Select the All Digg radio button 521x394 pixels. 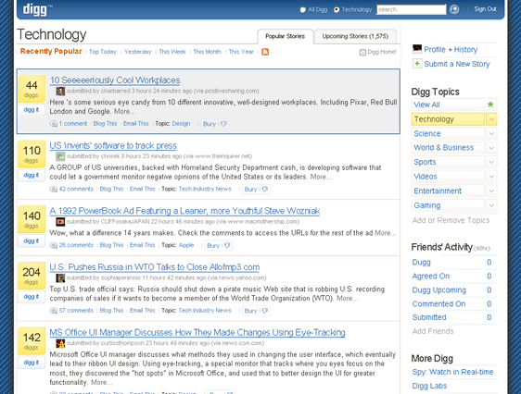click(303, 9)
